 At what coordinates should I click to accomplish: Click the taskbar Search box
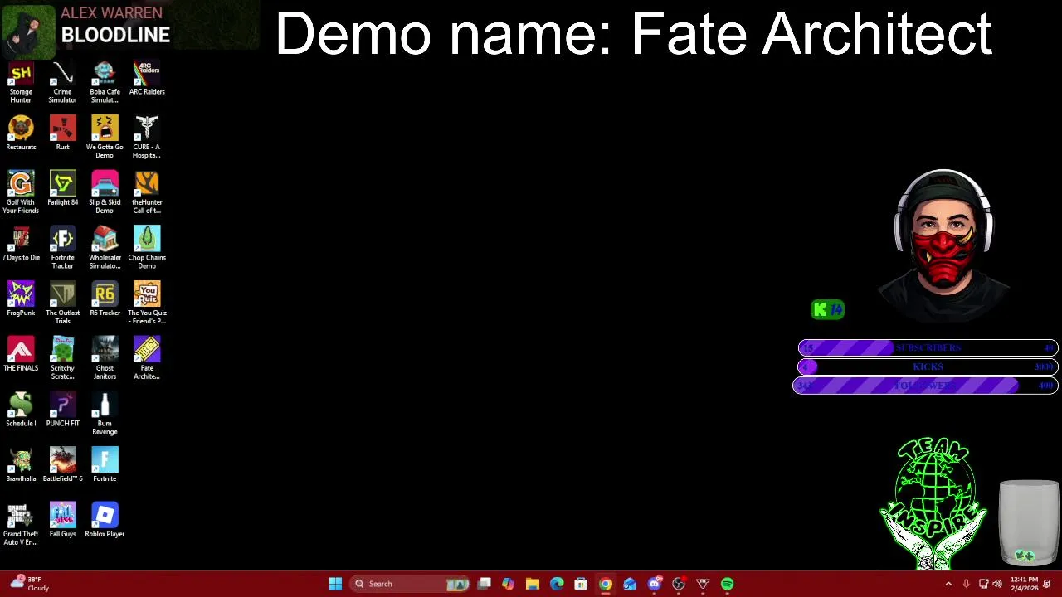click(x=410, y=584)
